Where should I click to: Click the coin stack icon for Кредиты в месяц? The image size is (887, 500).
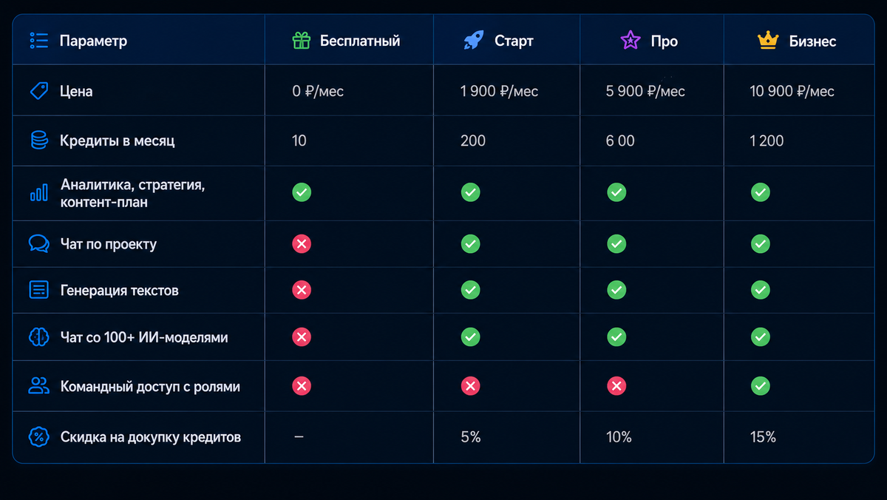point(39,141)
